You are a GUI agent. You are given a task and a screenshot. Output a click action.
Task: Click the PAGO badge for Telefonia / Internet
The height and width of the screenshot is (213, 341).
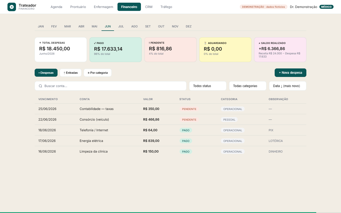[186, 130]
